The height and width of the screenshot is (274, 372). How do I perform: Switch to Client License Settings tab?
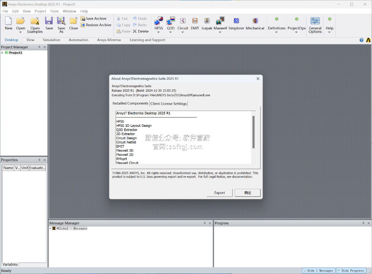click(168, 104)
